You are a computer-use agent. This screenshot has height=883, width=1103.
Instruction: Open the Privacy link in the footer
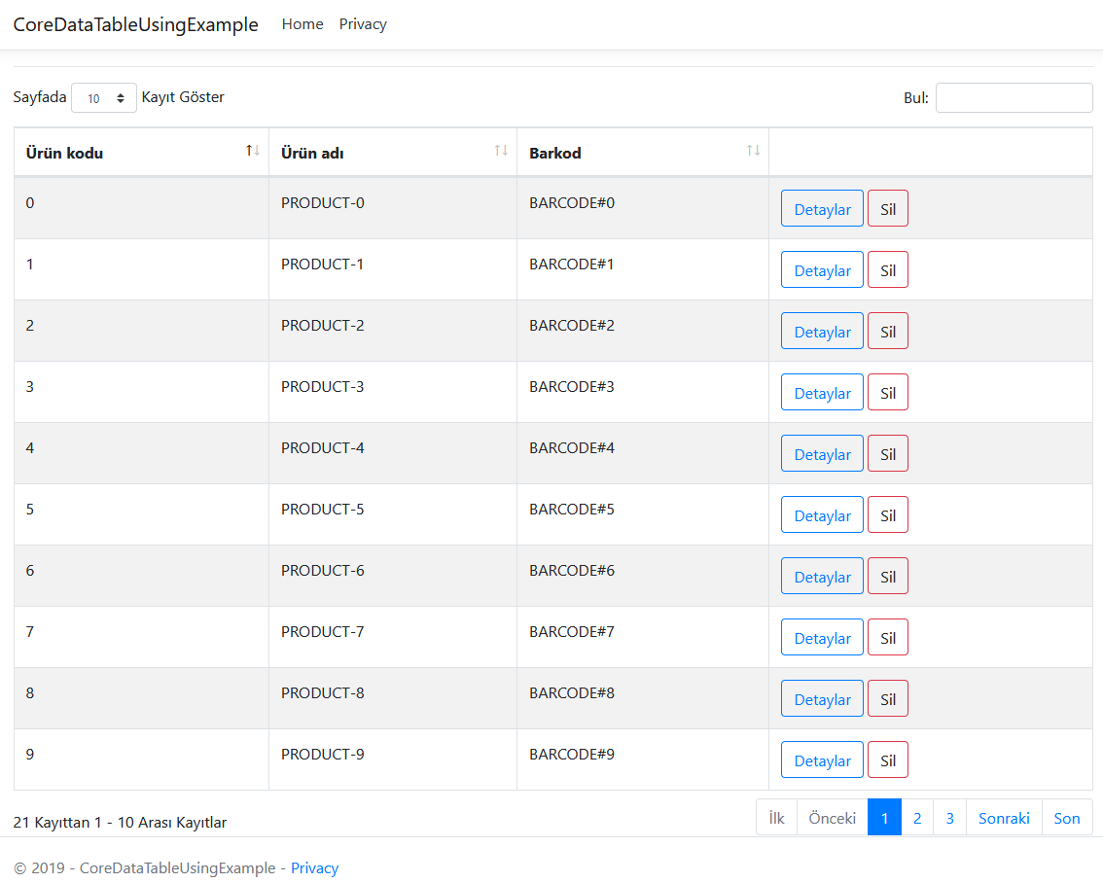point(314,867)
